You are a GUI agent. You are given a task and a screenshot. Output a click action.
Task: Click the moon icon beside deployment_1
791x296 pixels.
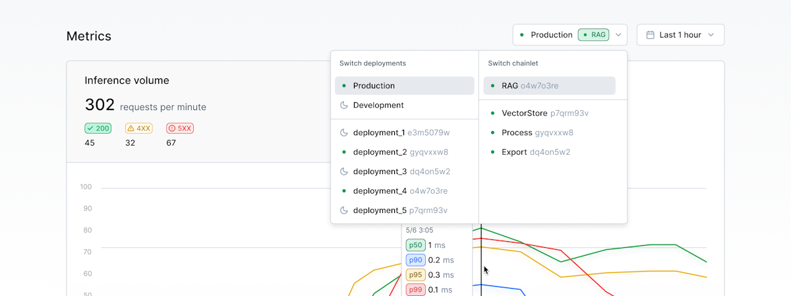point(343,133)
